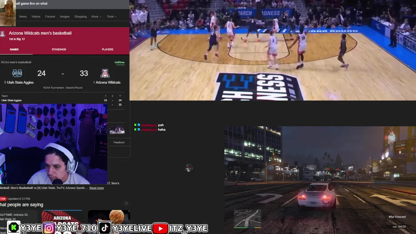
Task: Click the NCAA men's basketball label
Action: click(16, 62)
